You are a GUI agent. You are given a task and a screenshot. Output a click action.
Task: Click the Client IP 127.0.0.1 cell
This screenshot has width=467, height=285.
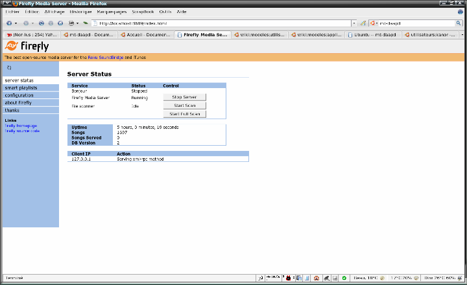[x=81, y=159]
